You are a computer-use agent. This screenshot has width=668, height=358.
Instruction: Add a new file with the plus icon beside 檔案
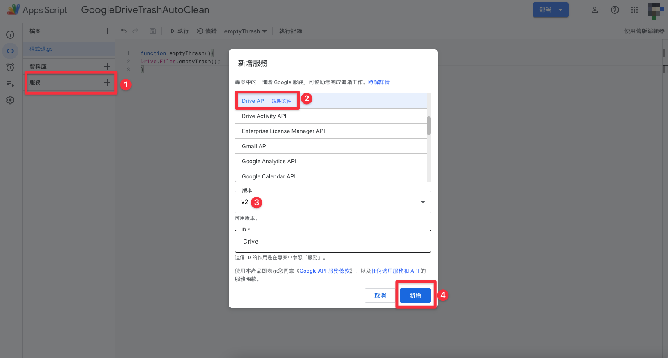point(107,31)
